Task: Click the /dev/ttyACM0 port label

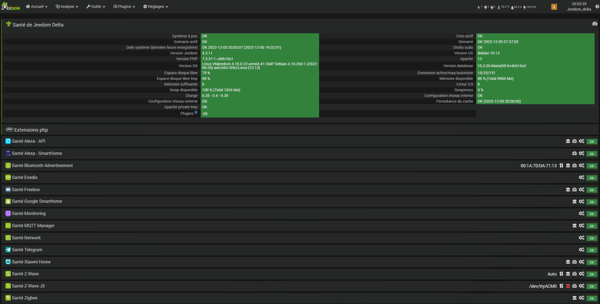Action: click(x=543, y=286)
